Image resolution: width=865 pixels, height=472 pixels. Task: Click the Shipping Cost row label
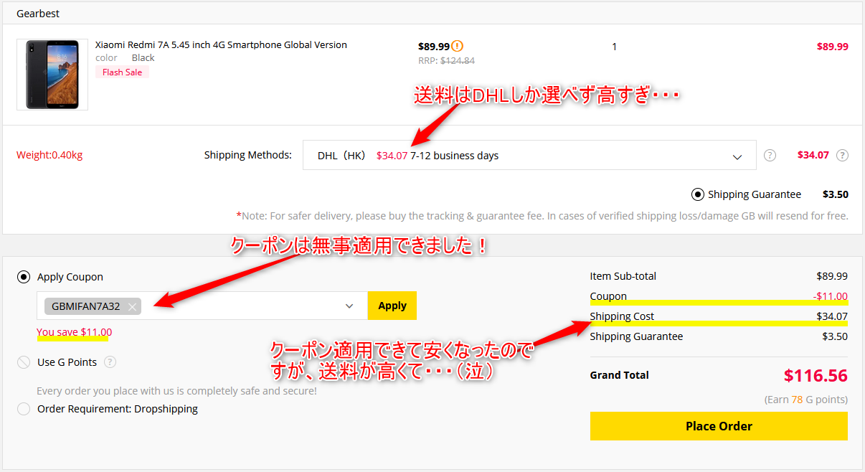pyautogui.click(x=622, y=316)
